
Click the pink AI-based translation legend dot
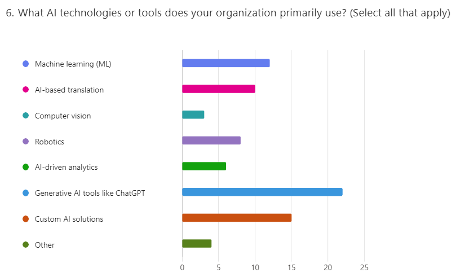(25, 90)
